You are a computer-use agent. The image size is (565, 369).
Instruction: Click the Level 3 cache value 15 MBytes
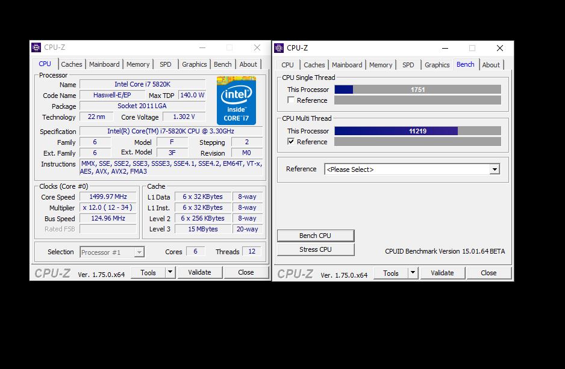(203, 229)
